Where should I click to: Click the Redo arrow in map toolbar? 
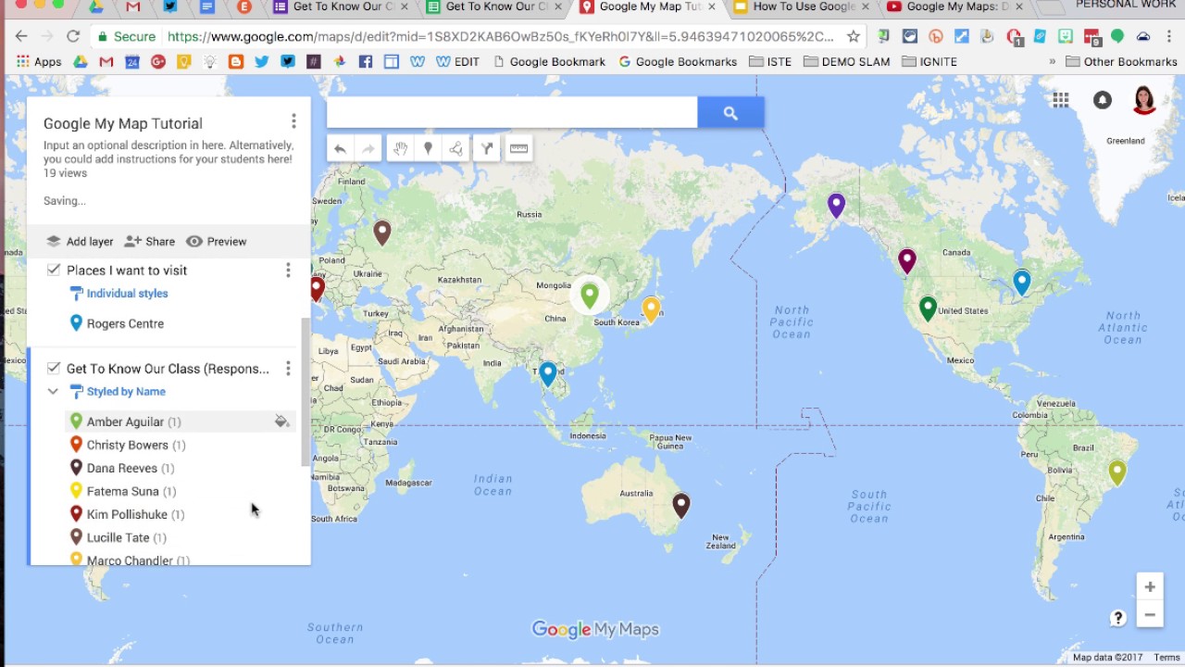click(x=368, y=149)
